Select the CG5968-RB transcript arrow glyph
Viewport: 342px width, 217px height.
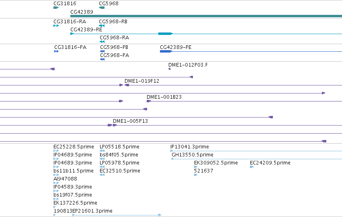(102, 26)
